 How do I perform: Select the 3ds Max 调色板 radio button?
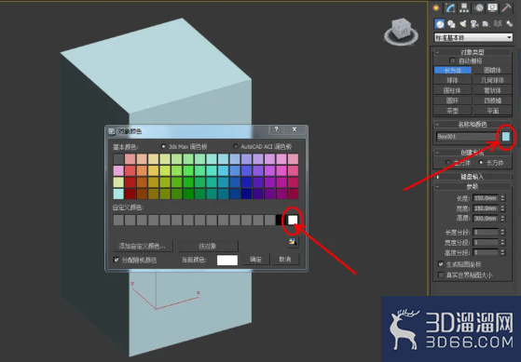click(x=163, y=146)
